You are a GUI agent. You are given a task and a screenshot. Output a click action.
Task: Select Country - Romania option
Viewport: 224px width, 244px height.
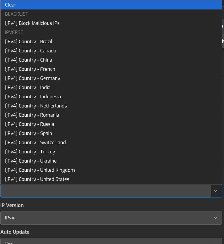click(32, 115)
